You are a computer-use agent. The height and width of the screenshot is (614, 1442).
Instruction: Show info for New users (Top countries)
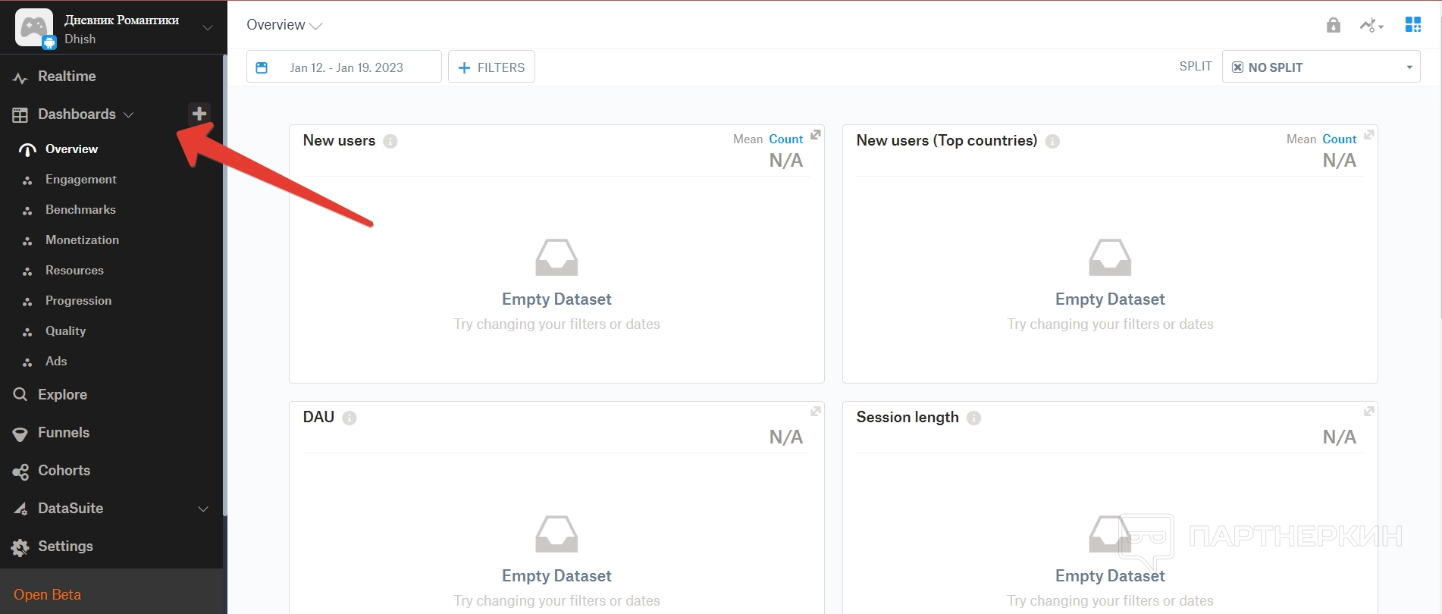tap(1052, 142)
